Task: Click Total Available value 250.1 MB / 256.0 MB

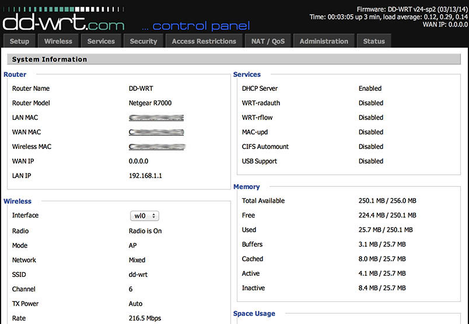Action: tap(387, 201)
